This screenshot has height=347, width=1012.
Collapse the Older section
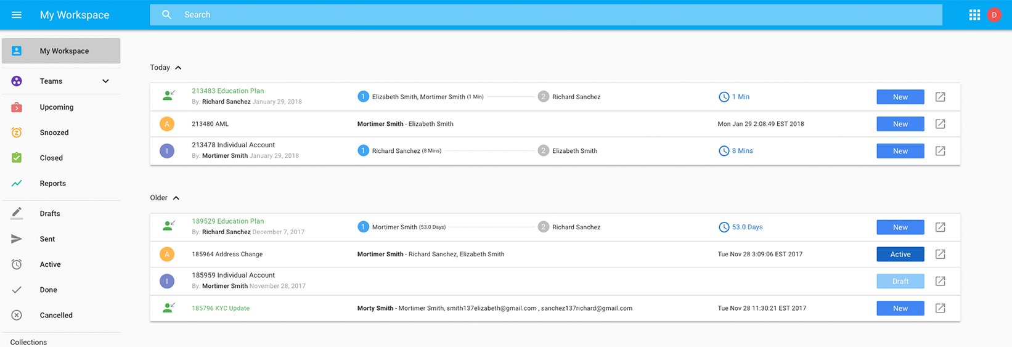[176, 198]
